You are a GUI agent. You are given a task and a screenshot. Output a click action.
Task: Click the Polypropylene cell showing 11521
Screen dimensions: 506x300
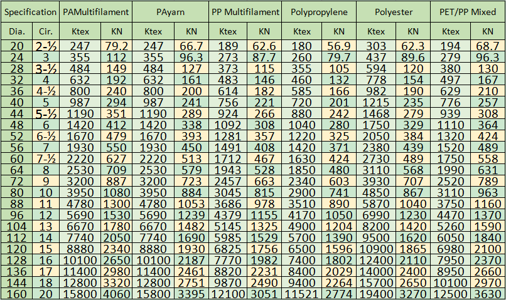(x=301, y=293)
